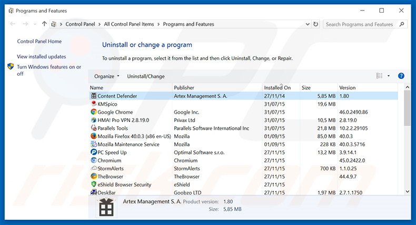This screenshot has width=416, height=225.
Task: Click the change view icon
Action: (x=379, y=76)
